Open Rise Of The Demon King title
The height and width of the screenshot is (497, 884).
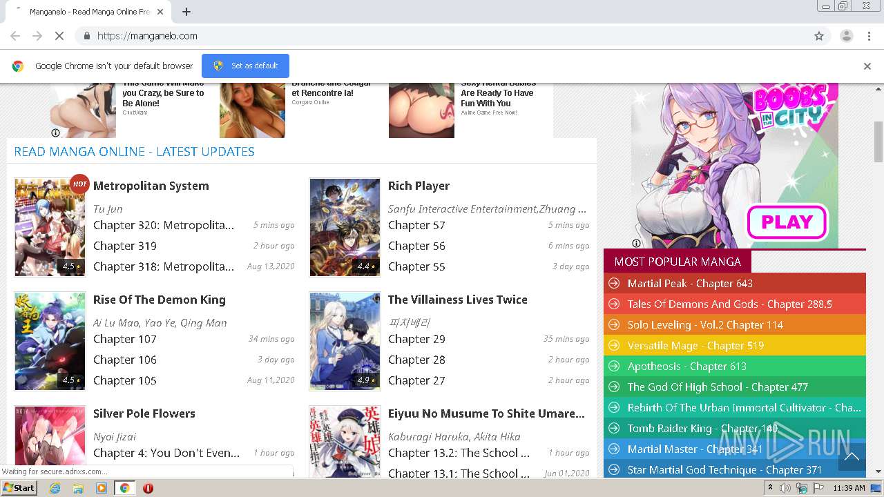160,300
